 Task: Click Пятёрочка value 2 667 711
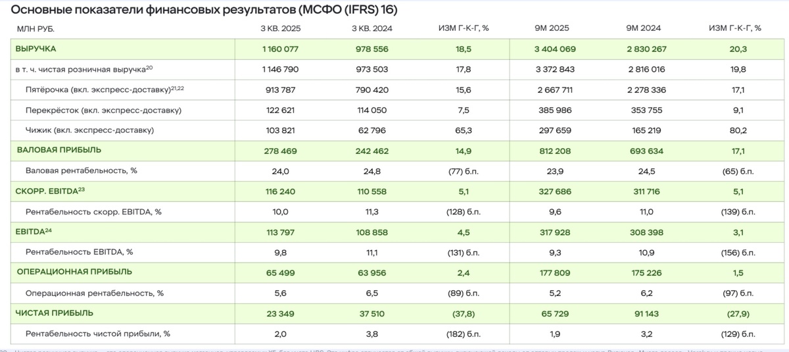pos(556,89)
